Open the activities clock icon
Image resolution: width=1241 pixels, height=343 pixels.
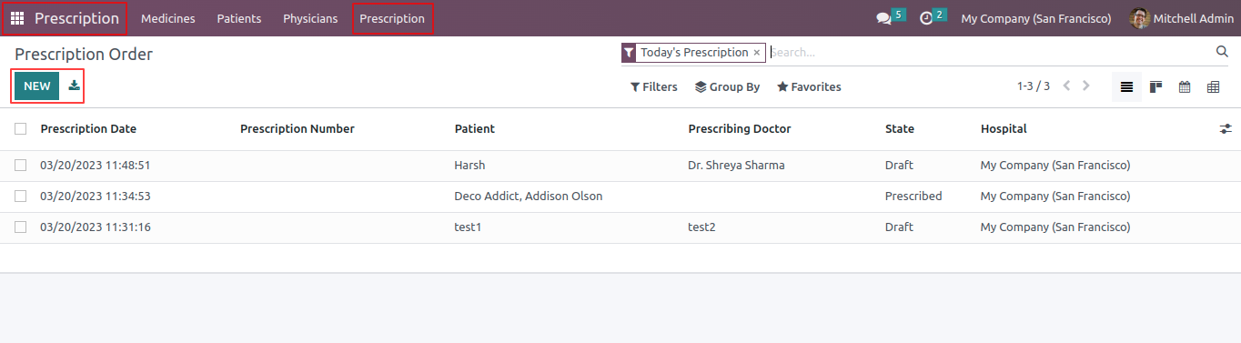pyautogui.click(x=926, y=18)
